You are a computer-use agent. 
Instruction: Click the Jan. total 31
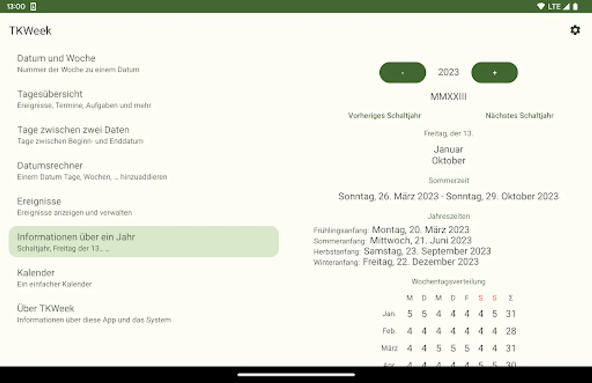(x=511, y=314)
